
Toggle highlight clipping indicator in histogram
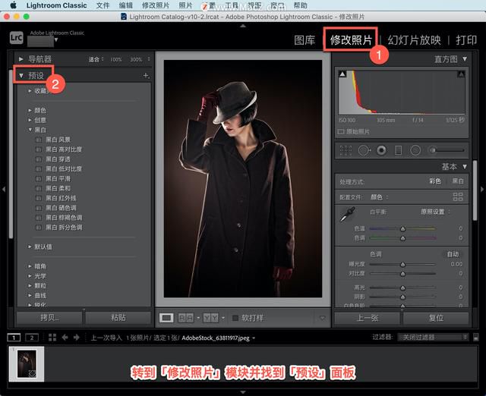(461, 74)
